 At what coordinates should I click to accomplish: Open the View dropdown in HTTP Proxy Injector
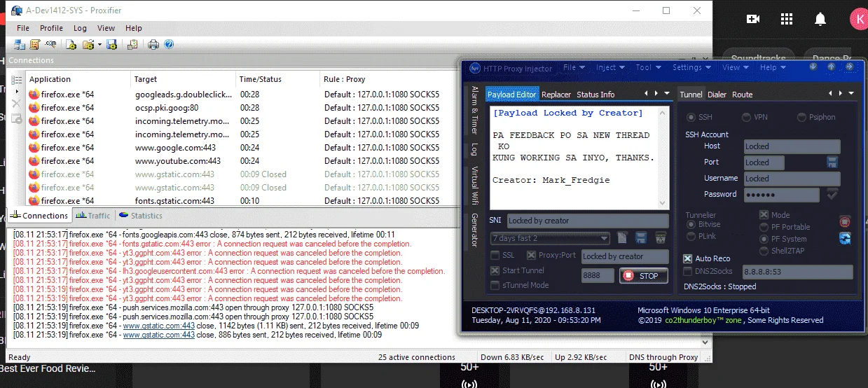point(736,67)
